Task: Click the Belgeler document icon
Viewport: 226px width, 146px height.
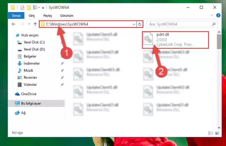Action: 20,56
